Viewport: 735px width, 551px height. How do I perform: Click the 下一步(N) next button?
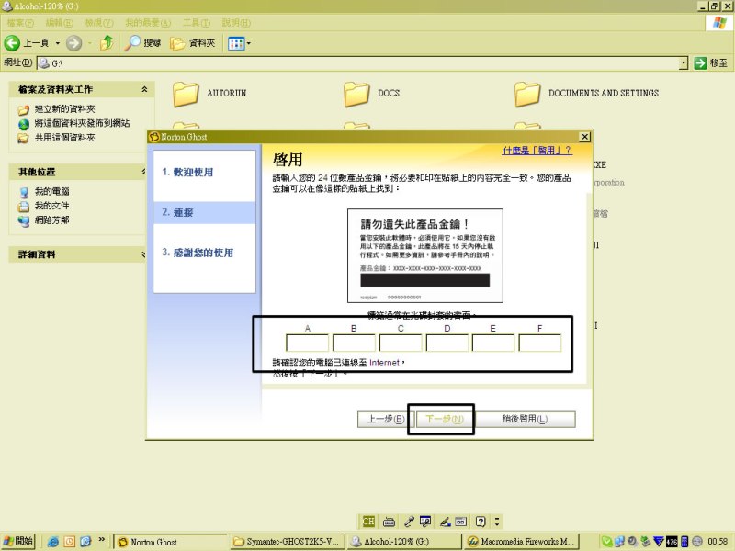[x=444, y=419]
